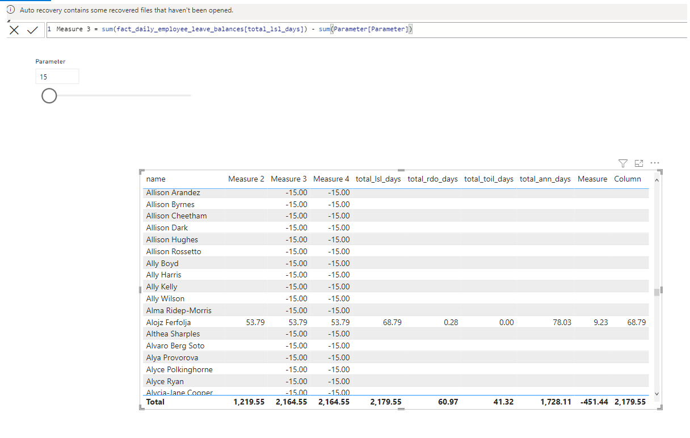Select the Alya Provorova row name

click(x=171, y=357)
